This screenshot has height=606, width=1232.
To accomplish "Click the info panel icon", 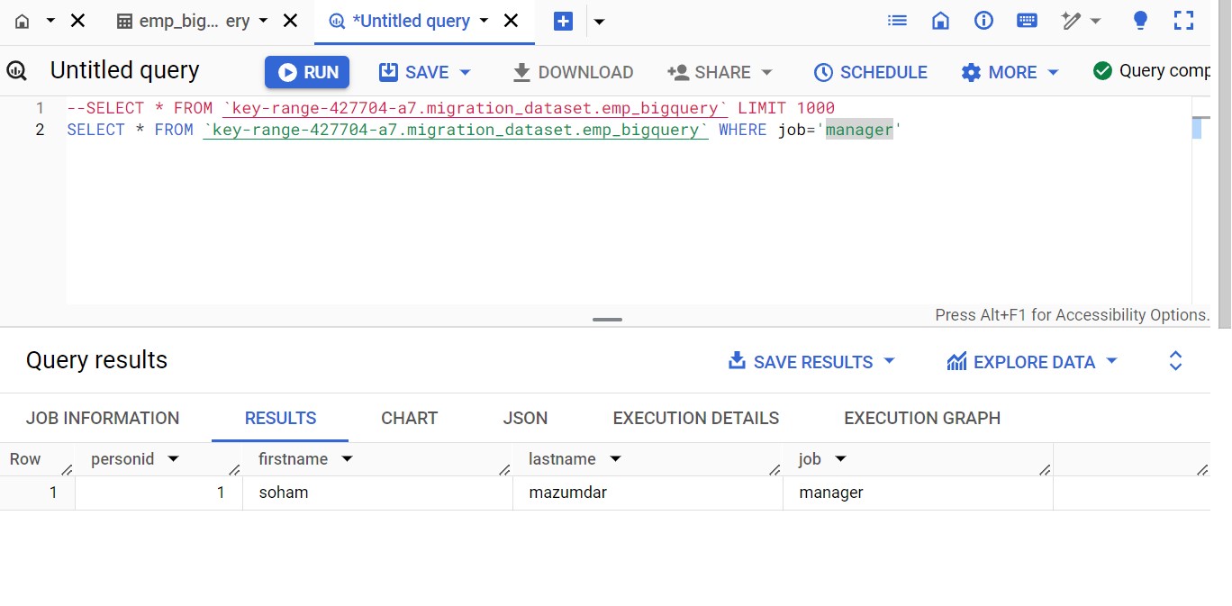I will coord(983,19).
